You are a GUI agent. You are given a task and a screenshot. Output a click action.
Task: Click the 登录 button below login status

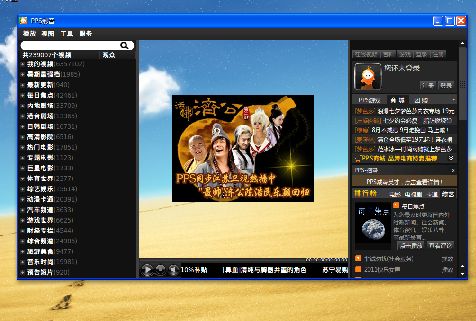tap(446, 86)
